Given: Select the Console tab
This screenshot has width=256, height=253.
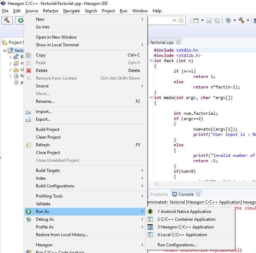Looking at the screenshot, I should pos(186,194).
